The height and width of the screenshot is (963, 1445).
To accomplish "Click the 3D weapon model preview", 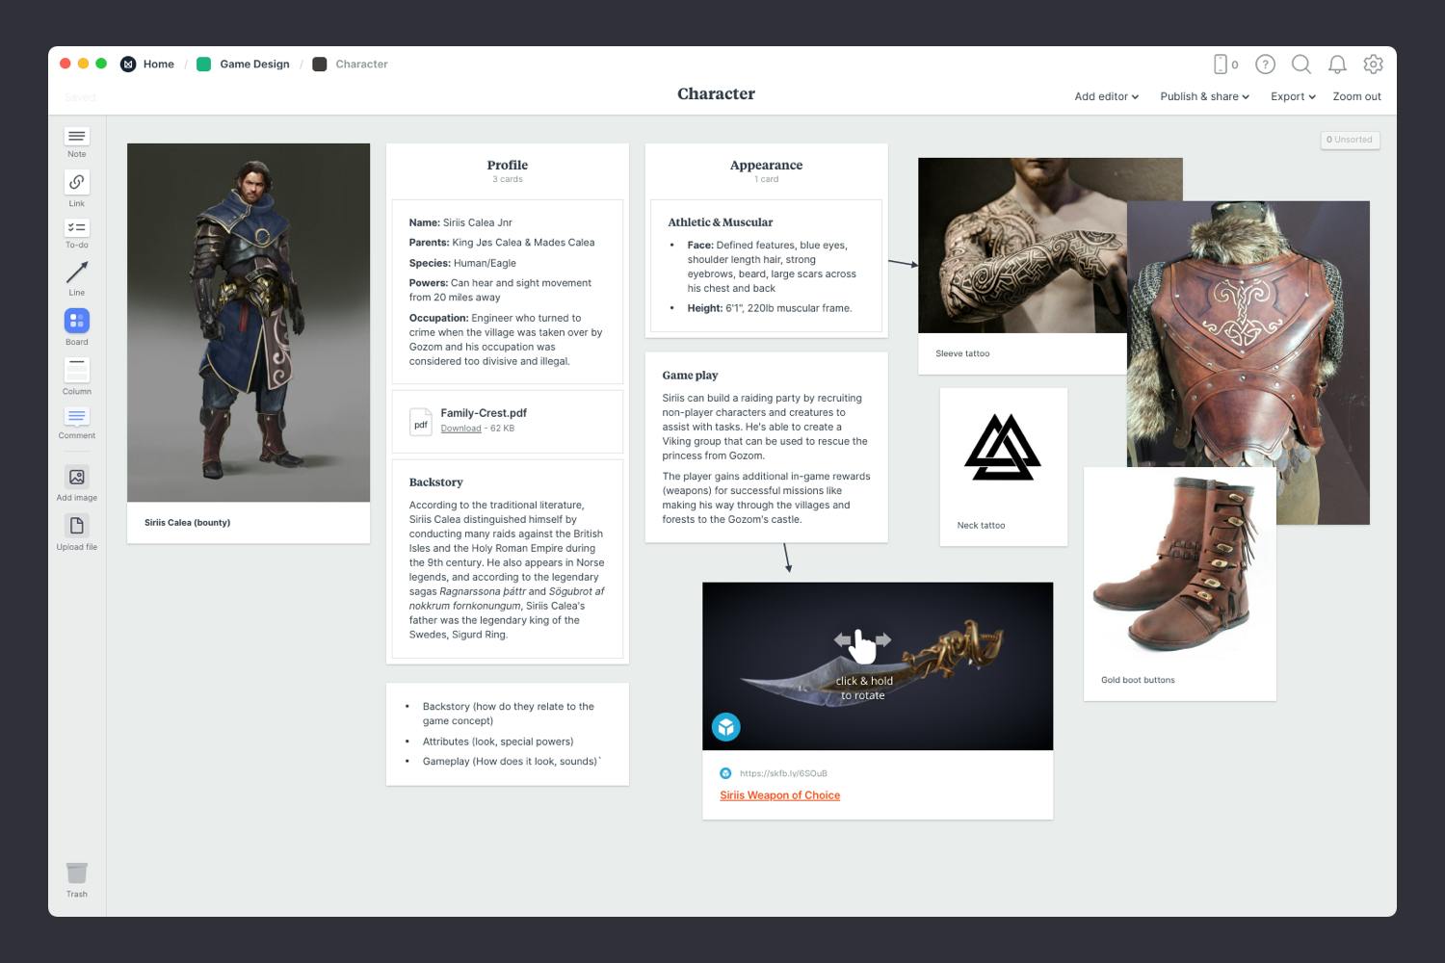I will pos(878,666).
